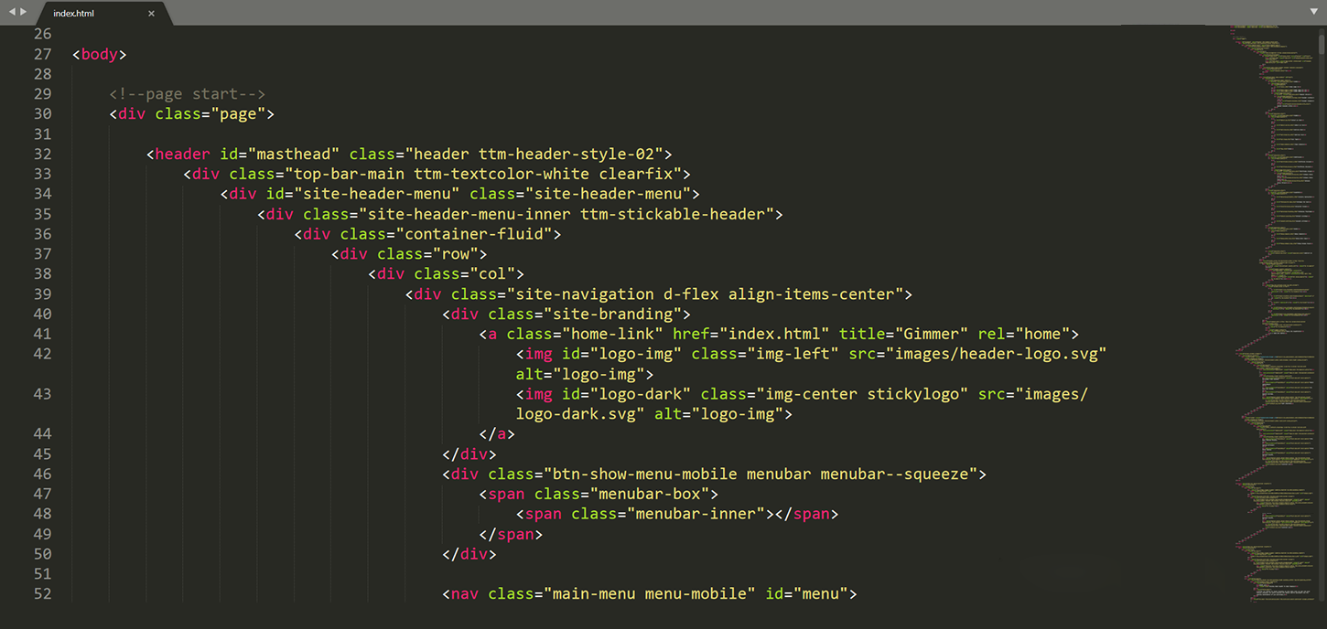
Task: Click the page start comment text
Action: click(x=188, y=94)
